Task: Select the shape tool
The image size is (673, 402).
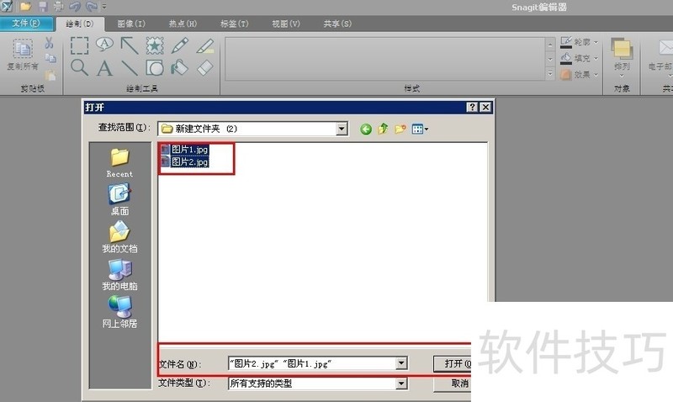Action: coord(155,68)
